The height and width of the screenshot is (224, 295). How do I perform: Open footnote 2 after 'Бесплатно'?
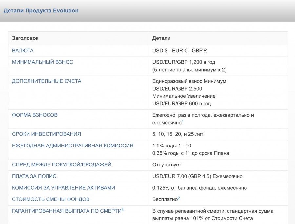(x=179, y=198)
